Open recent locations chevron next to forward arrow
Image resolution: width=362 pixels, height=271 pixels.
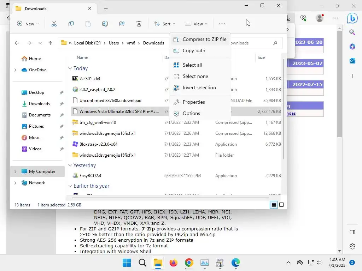point(40,43)
